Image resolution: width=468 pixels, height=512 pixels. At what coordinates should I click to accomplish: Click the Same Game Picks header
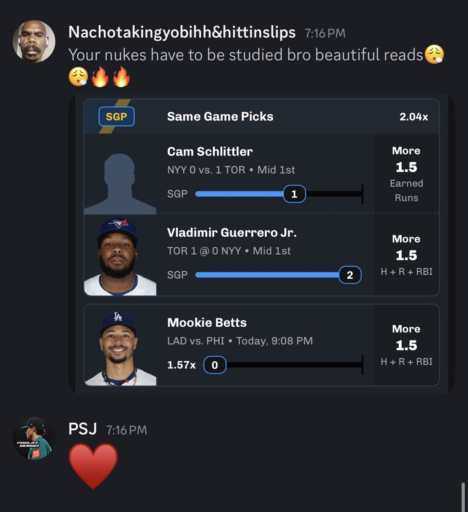[220, 117]
